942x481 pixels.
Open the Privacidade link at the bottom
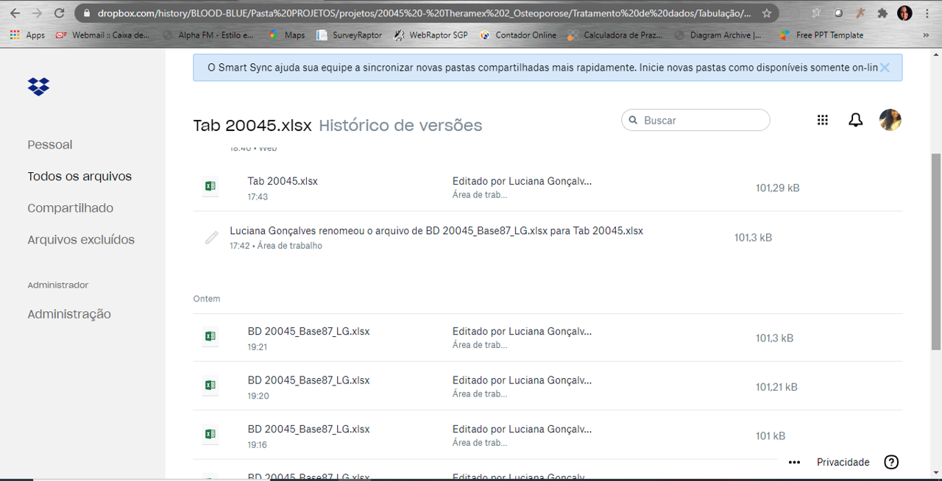[x=843, y=462]
